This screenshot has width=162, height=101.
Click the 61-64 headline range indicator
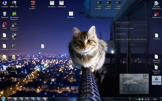(132, 44)
